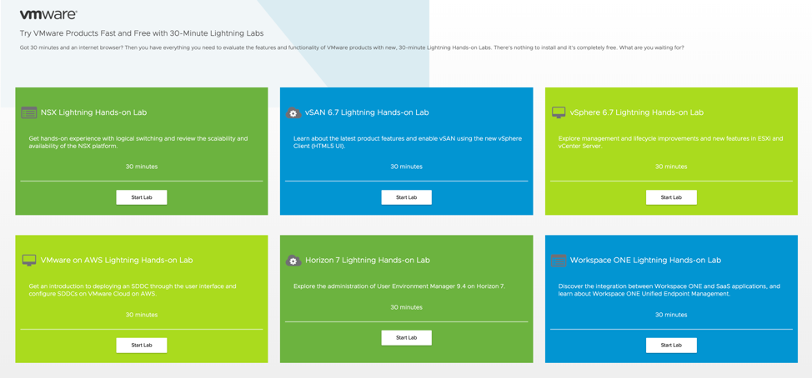Click the vSphere 6.7 monitor icon
The image size is (812, 378).
pos(559,112)
